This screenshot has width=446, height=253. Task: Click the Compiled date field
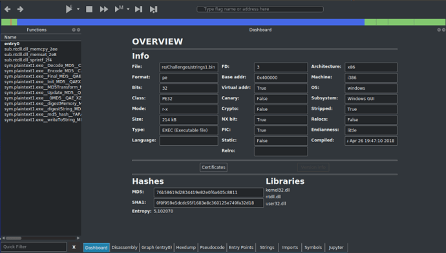pyautogui.click(x=371, y=141)
